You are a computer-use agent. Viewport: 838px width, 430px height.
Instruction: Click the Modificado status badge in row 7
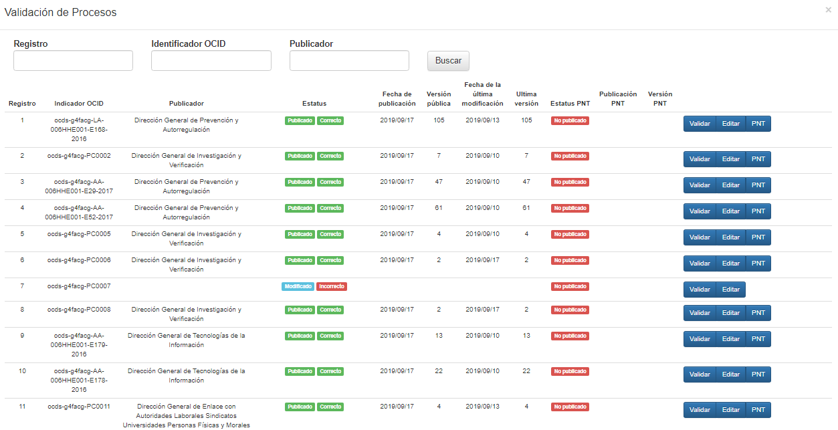pos(298,286)
